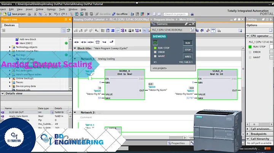Screen dimensions: 274x153
Task: Click MAX value 32767 on SCALE_X
Action: pyautogui.click(x=190, y=98)
